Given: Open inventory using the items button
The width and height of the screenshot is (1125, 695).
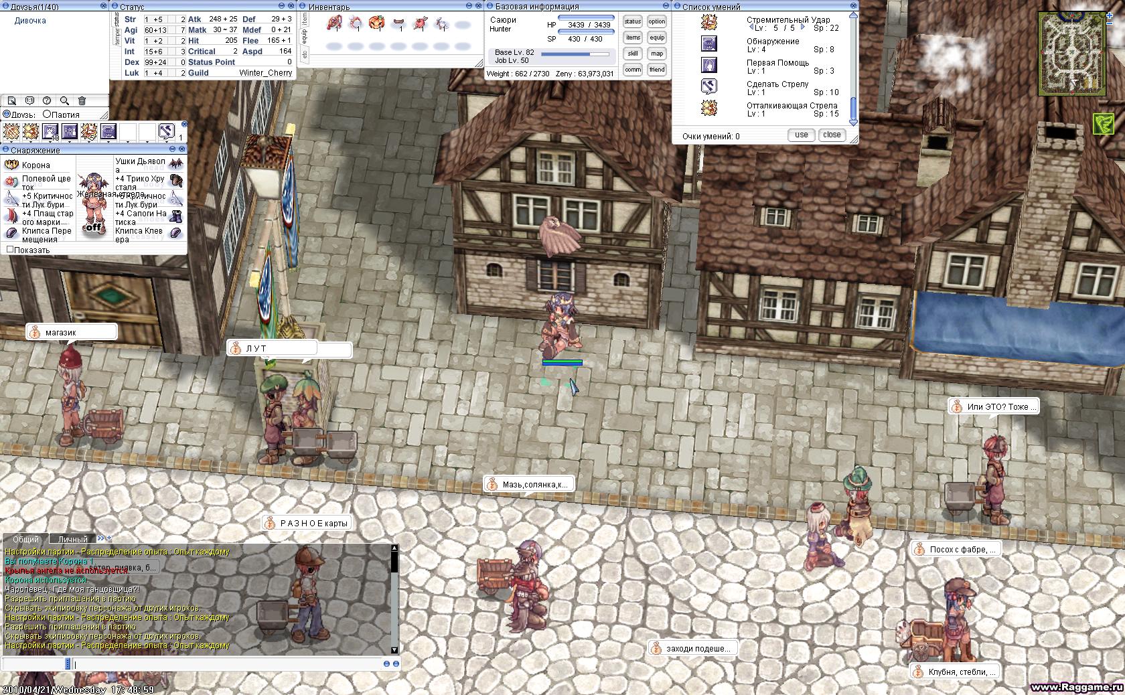Looking at the screenshot, I should tap(633, 37).
